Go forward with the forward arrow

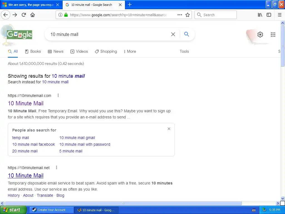(15, 15)
